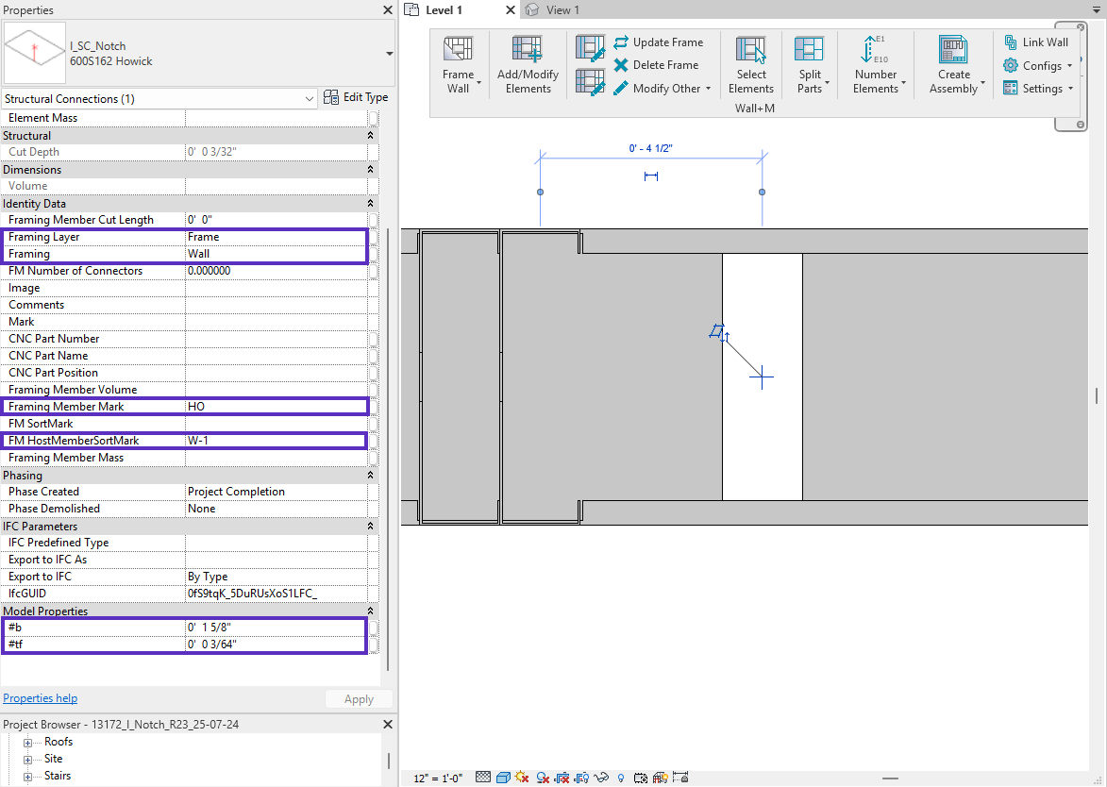This screenshot has width=1107, height=787.
Task: Expand the Roofs node in Project Browser
Action: pyautogui.click(x=28, y=743)
